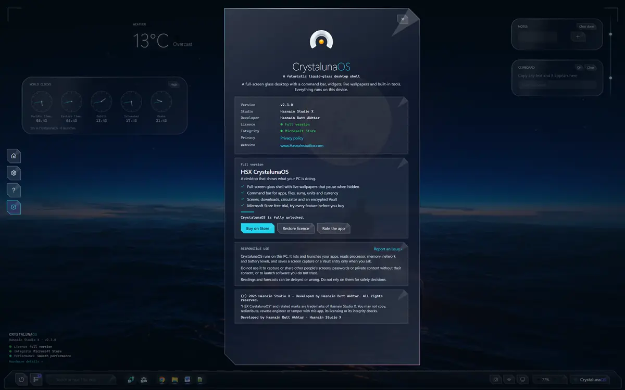Click the Restore licence button
Viewport: 625px width, 390px height.
[296, 228]
